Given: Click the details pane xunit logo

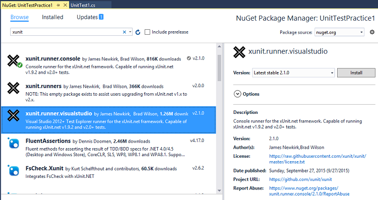Looking at the screenshot, I should [239, 52].
